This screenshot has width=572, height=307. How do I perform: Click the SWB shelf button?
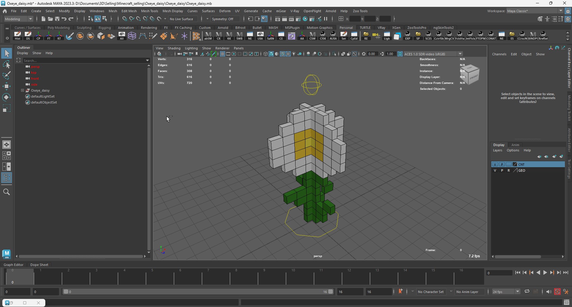[x=240, y=36]
